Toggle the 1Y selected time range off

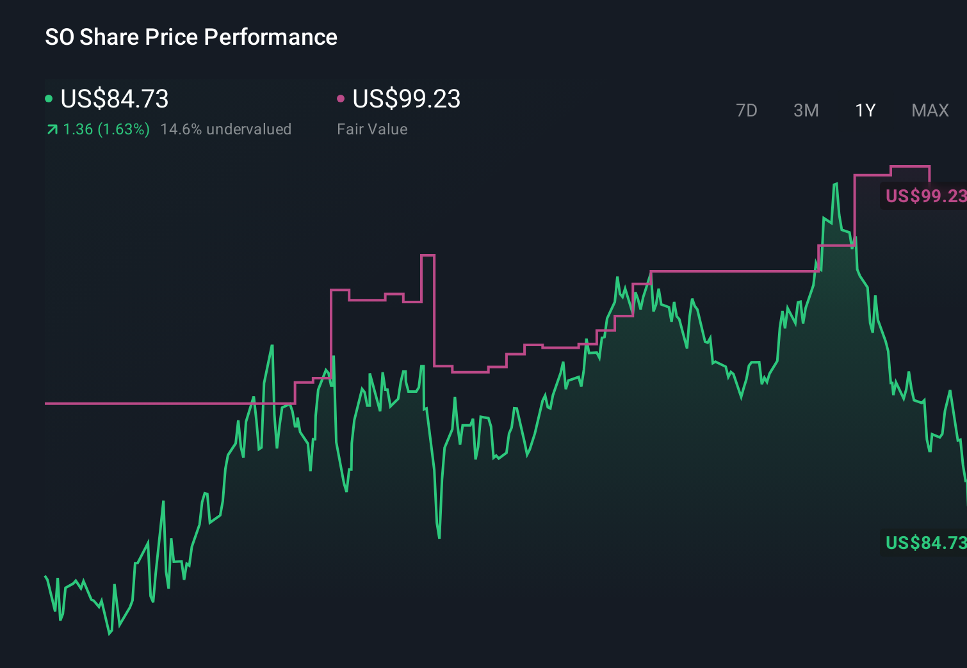(x=865, y=111)
